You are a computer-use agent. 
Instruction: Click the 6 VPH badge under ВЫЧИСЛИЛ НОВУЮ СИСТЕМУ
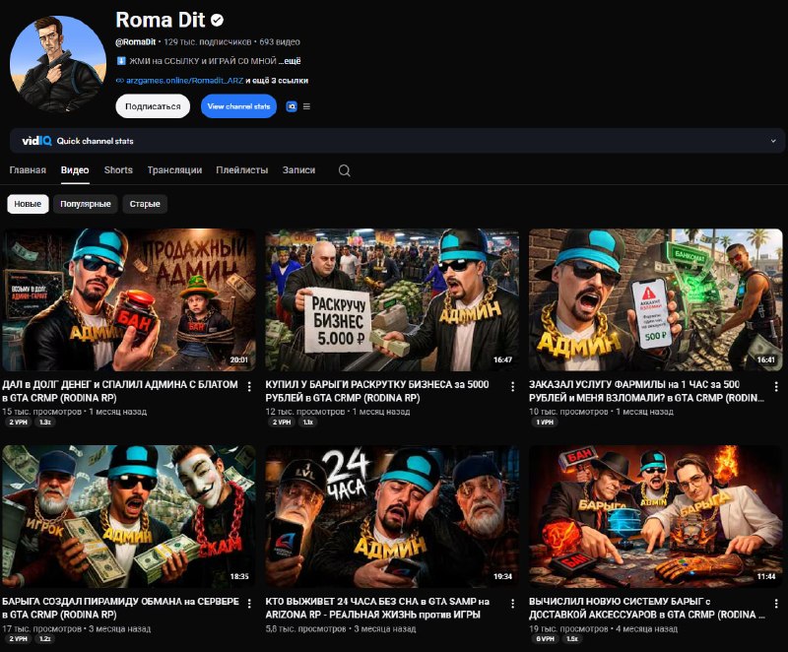click(546, 639)
